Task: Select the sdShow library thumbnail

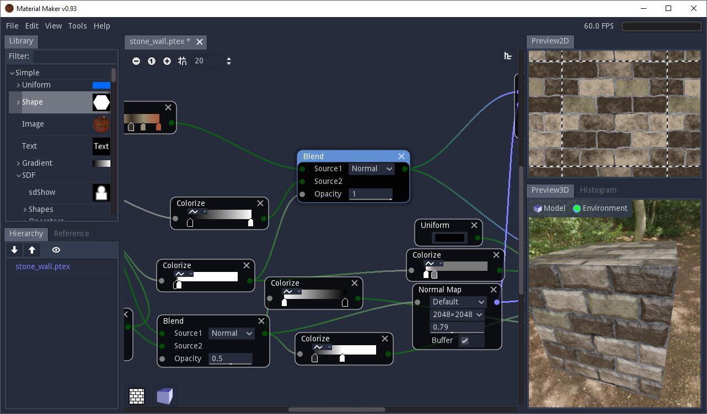Action: [101, 193]
